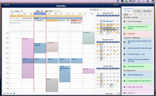Toggle star on Register SmartDay trademark task
Image resolution: width=156 pixels, height=96 pixels.
pyautogui.click(x=127, y=60)
